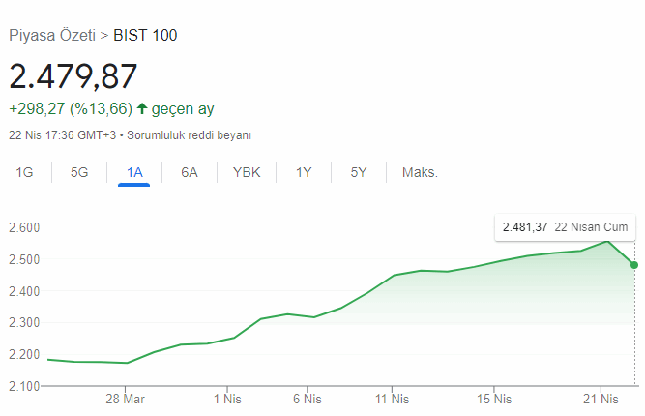Switch chart to 5Y range
Viewport: 645px width, 416px height.
click(x=359, y=172)
